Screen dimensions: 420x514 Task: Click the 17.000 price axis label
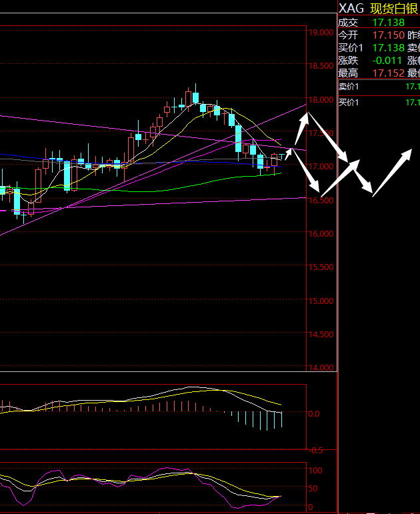coord(321,167)
